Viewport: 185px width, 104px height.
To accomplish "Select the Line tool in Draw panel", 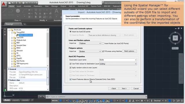I will point(4,11).
